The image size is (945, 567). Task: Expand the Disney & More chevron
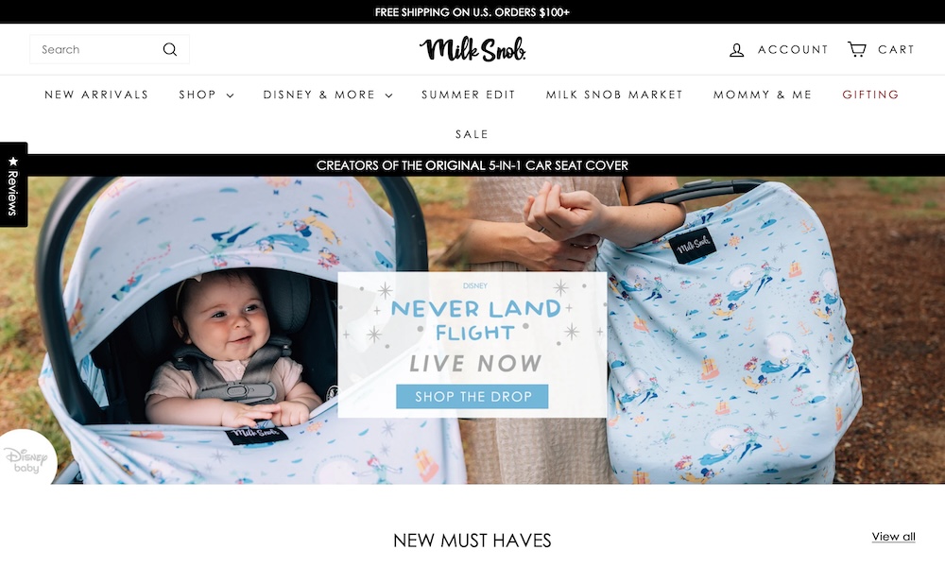(x=388, y=95)
